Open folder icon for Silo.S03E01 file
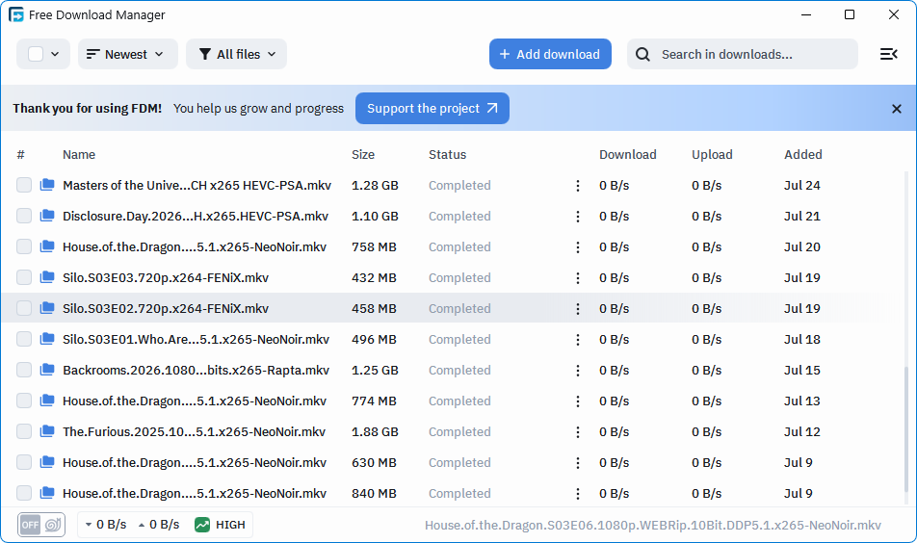Image resolution: width=917 pixels, height=543 pixels. (47, 339)
